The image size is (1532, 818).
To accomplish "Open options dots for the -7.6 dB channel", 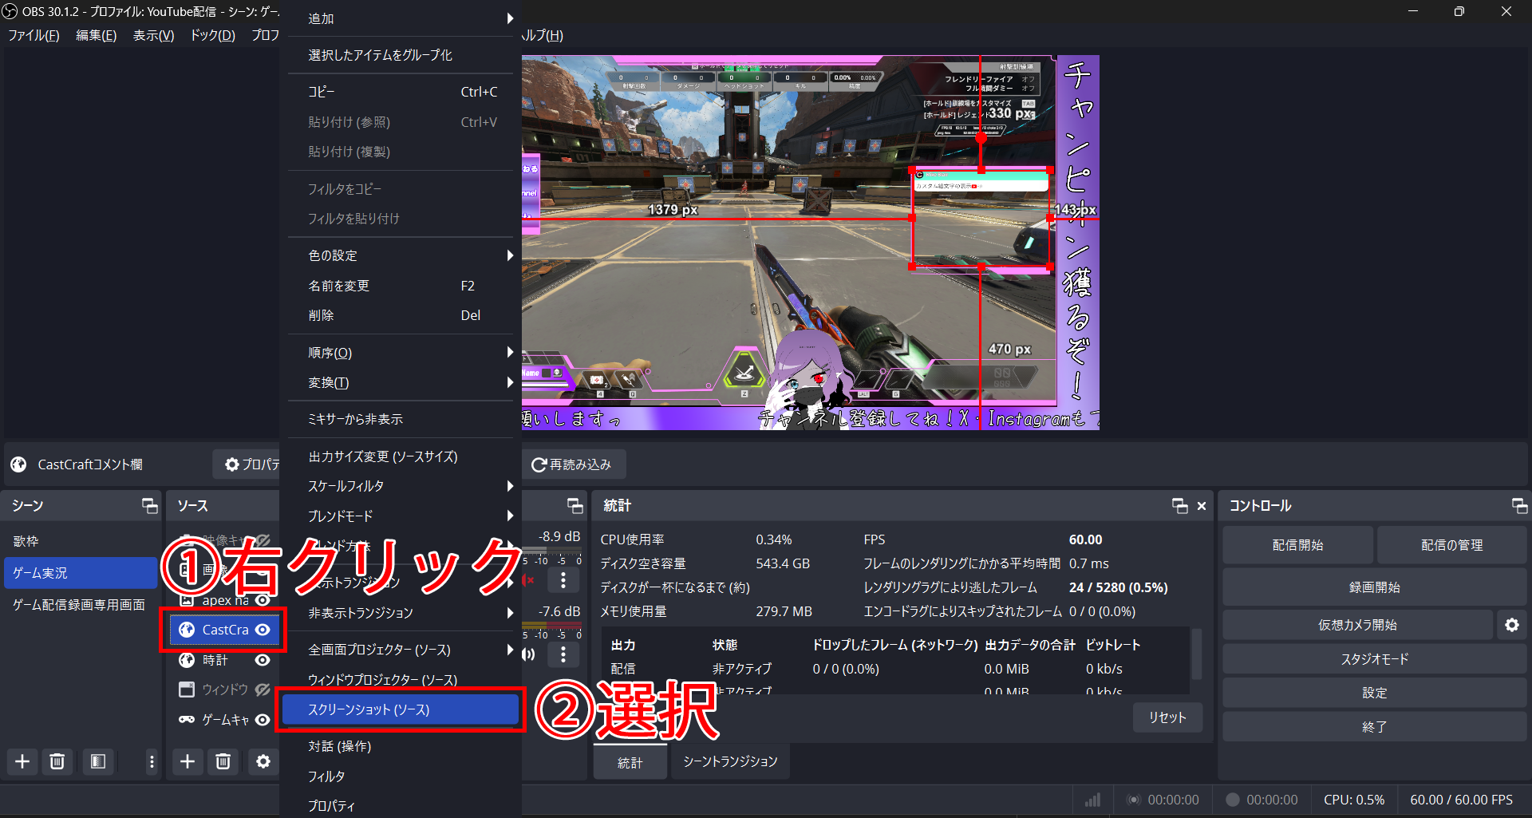I will click(563, 654).
